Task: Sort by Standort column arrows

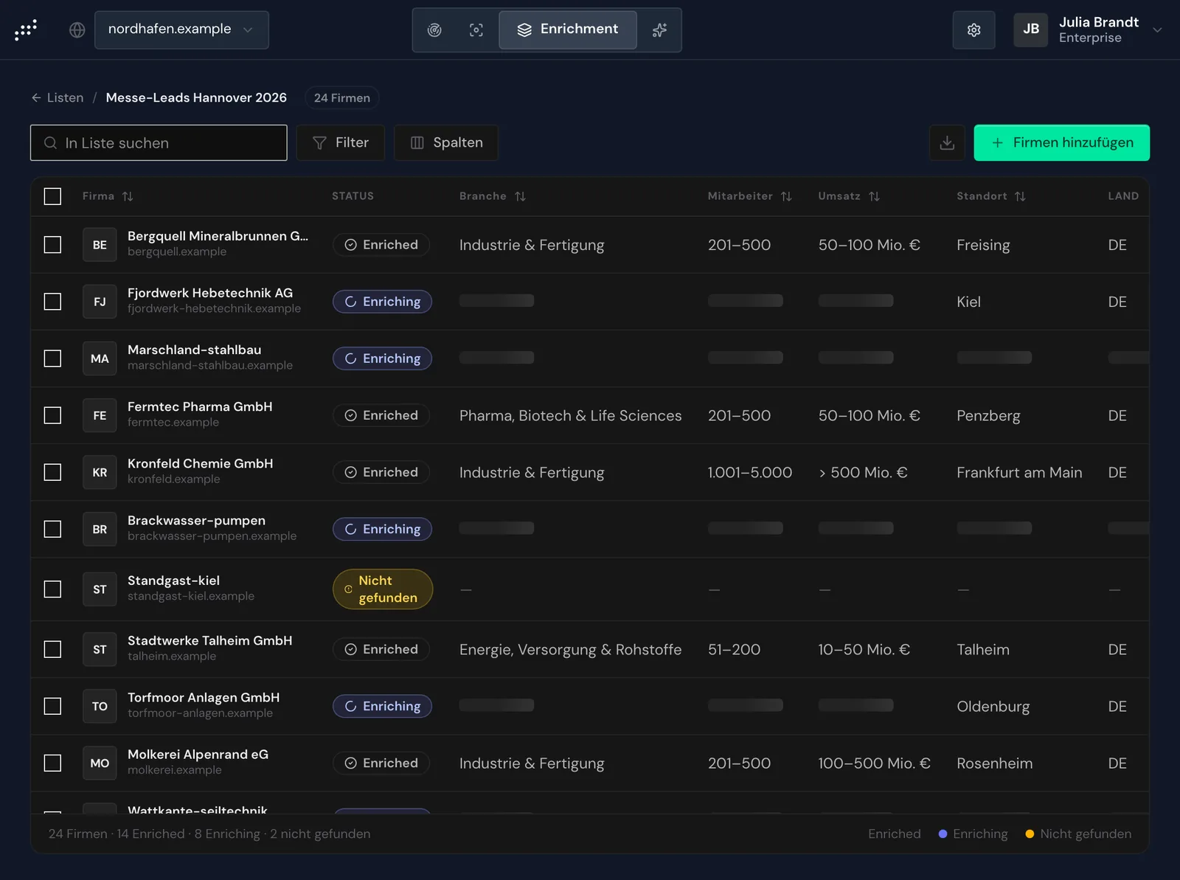Action: [x=1020, y=196]
